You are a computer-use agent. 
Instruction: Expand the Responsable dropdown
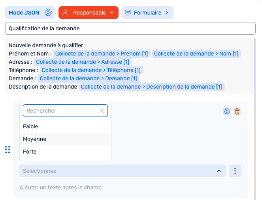coord(112,13)
